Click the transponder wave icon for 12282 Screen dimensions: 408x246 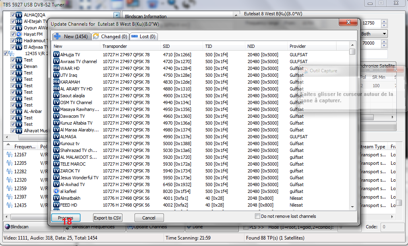point(10,172)
